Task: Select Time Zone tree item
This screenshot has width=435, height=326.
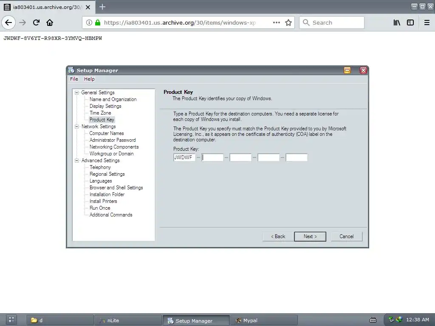Action: click(100, 113)
